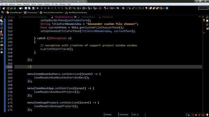The image size is (209, 117).
Task: Expand the breadcrumb arrow after BoquetManager
Action: click(x=23, y=12)
